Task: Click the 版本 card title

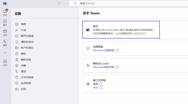Action: [96, 26]
